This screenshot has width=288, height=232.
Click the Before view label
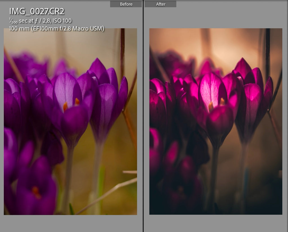coord(126,4)
